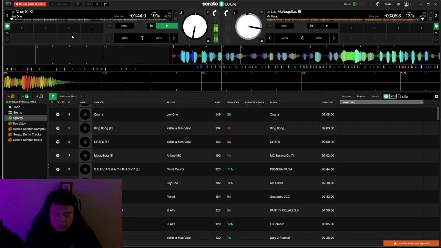Select stems tab icon on deck 1
441x248 pixels.
coord(7,33)
